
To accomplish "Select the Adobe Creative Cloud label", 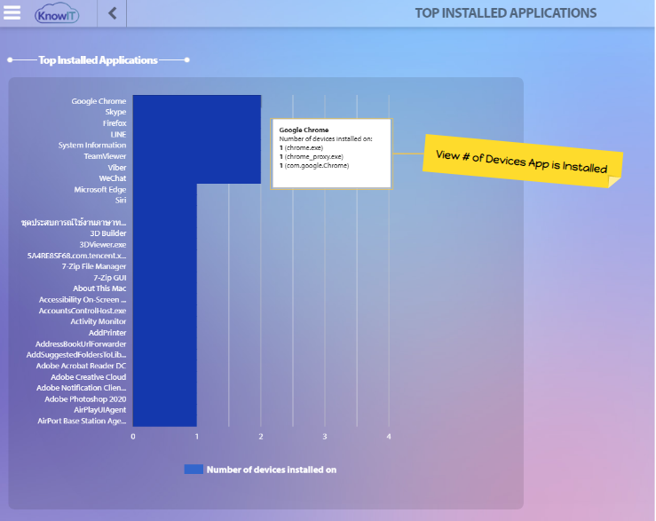I will tap(89, 377).
